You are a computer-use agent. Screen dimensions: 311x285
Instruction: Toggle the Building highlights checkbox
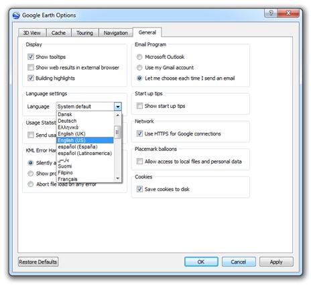tap(31, 78)
